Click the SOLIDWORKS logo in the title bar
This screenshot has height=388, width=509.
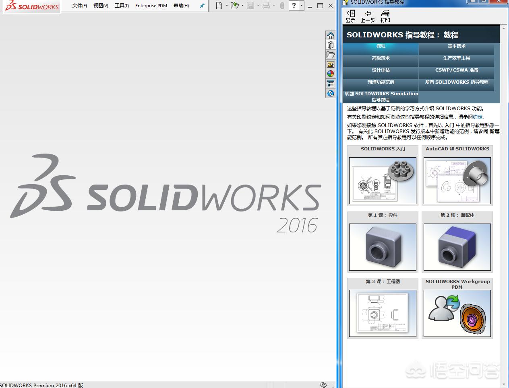(32, 6)
